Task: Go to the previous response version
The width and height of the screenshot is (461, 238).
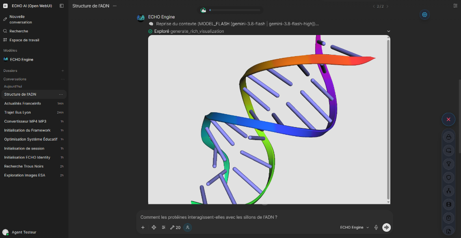Action: point(374,6)
